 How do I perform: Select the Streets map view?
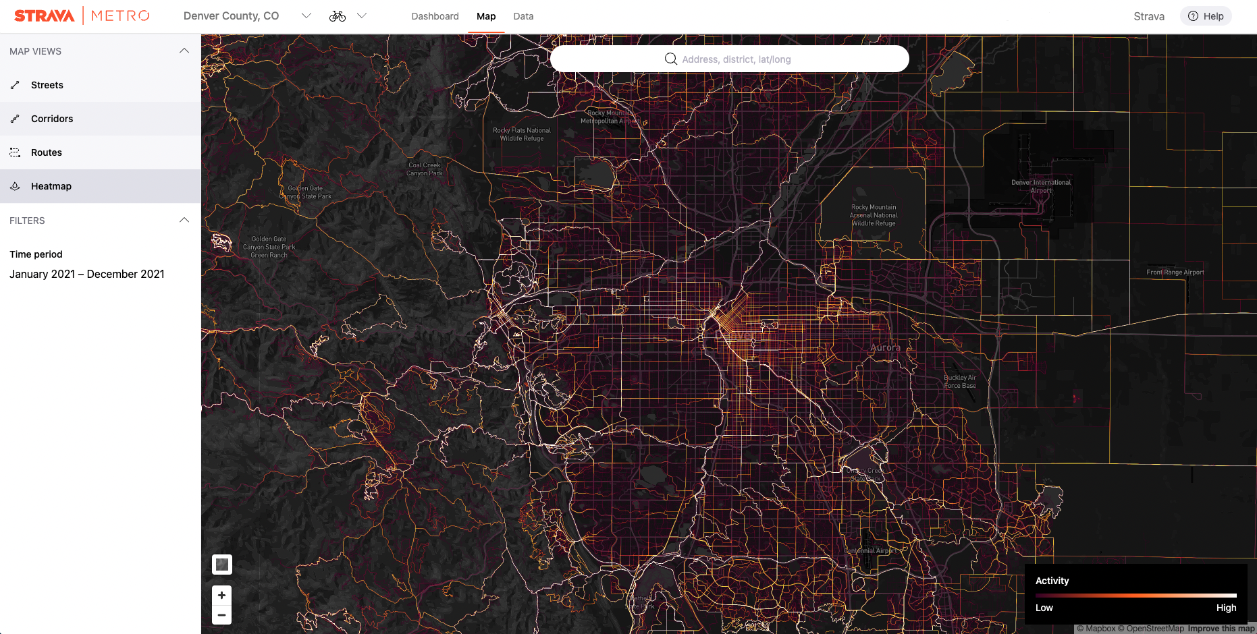101,85
